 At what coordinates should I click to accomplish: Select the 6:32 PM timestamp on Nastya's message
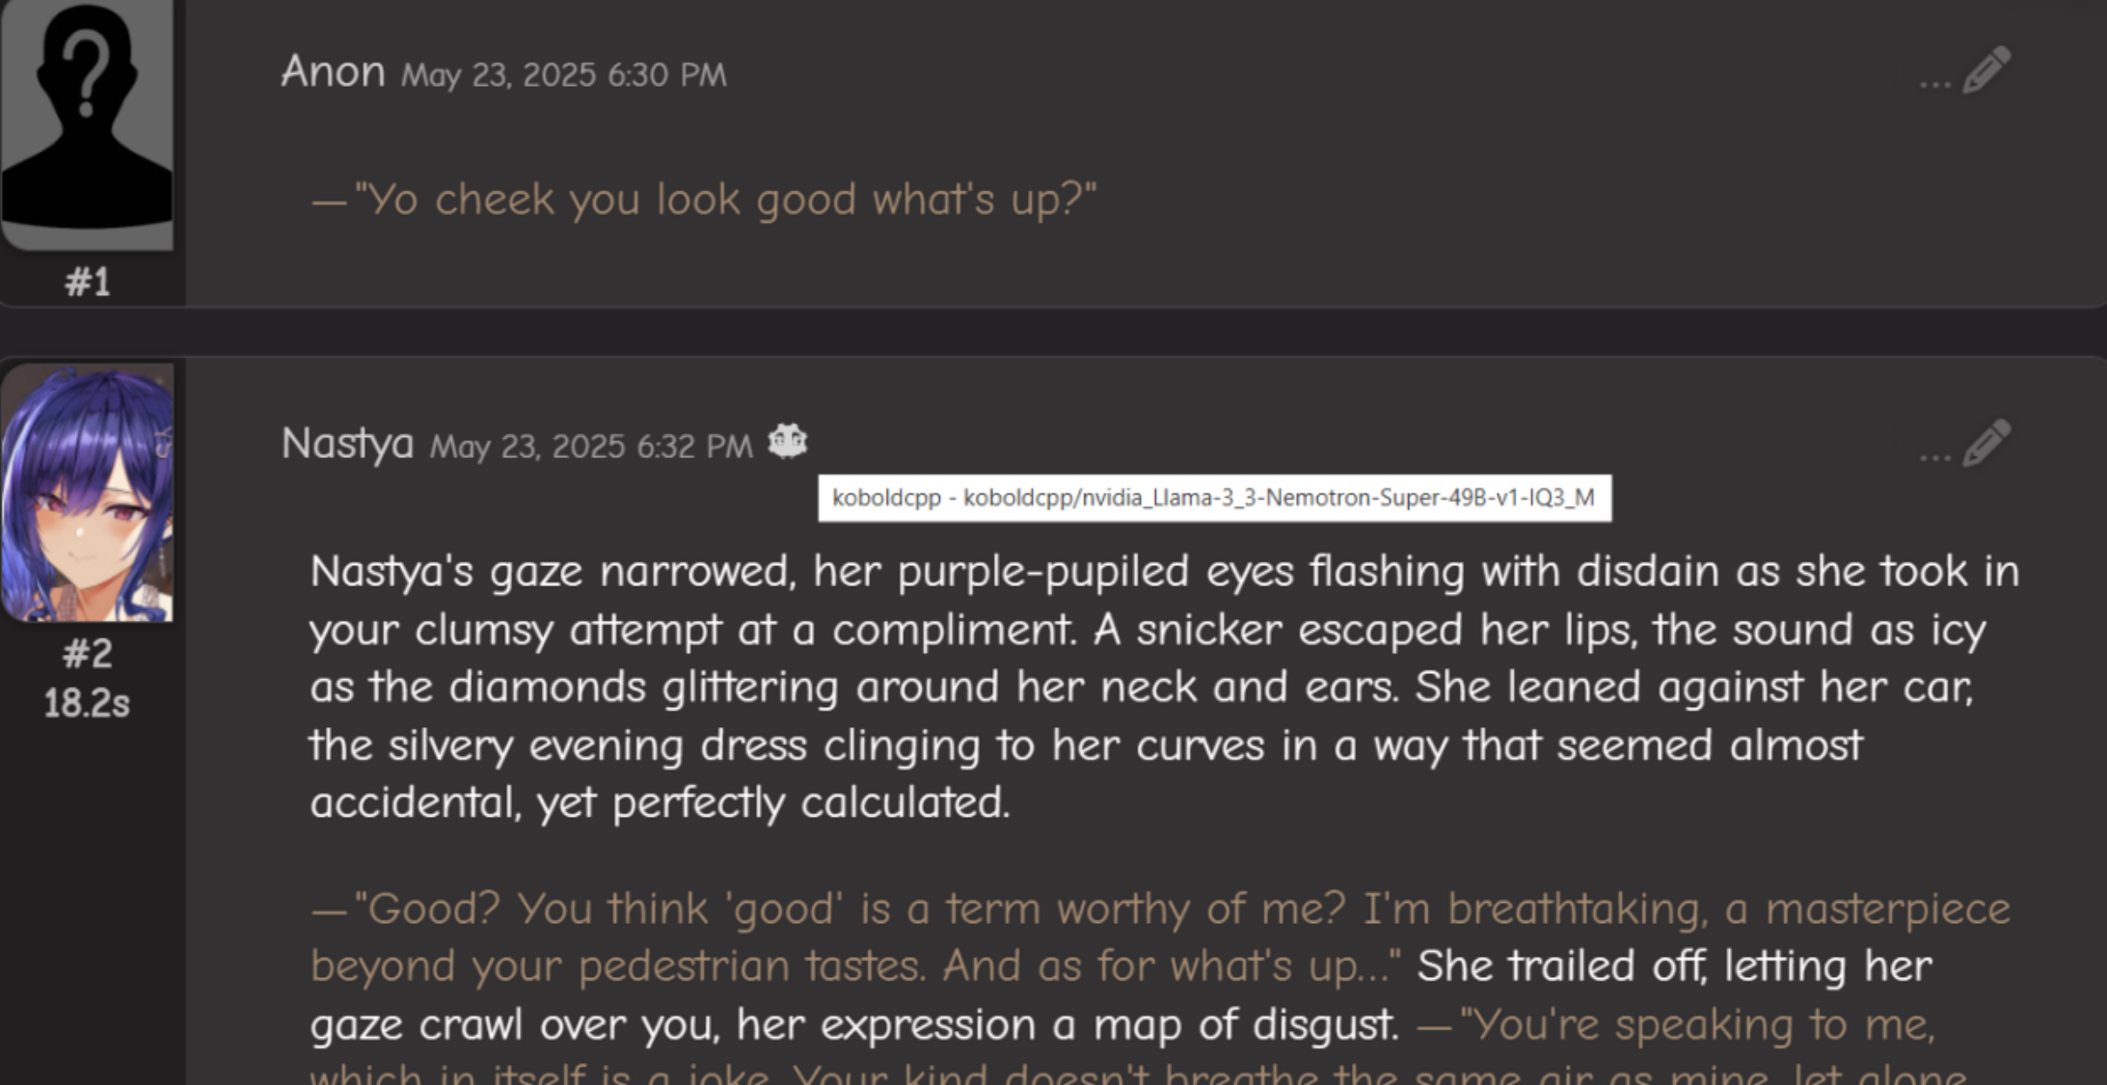pyautogui.click(x=590, y=447)
